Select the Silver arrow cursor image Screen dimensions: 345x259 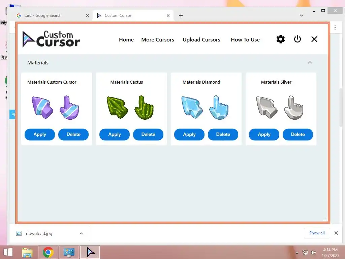[x=267, y=108]
